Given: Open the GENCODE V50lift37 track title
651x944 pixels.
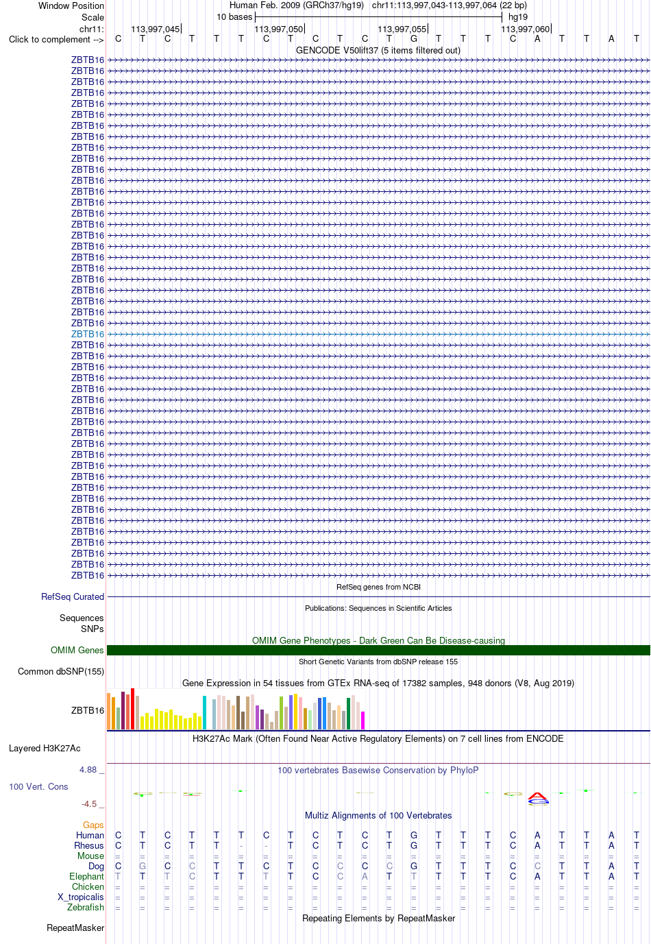Looking at the screenshot, I should pyautogui.click(x=378, y=50).
